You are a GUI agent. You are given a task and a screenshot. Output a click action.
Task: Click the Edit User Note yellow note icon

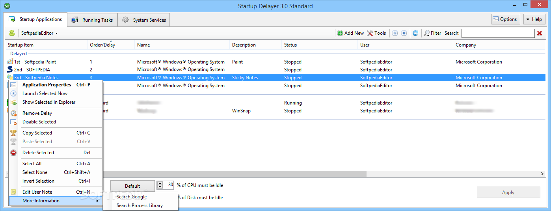tap(13, 192)
